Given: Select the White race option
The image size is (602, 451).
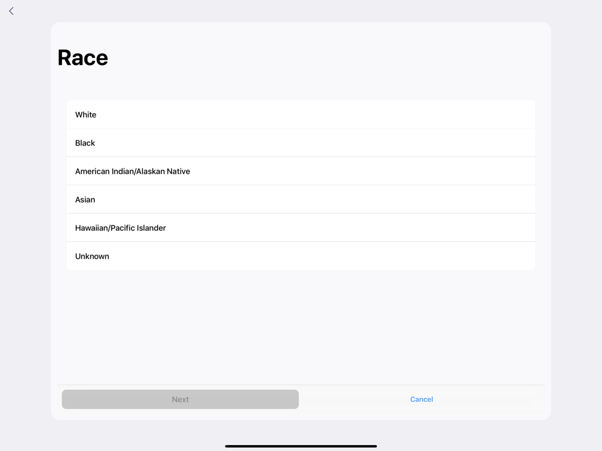Looking at the screenshot, I should pyautogui.click(x=300, y=115).
